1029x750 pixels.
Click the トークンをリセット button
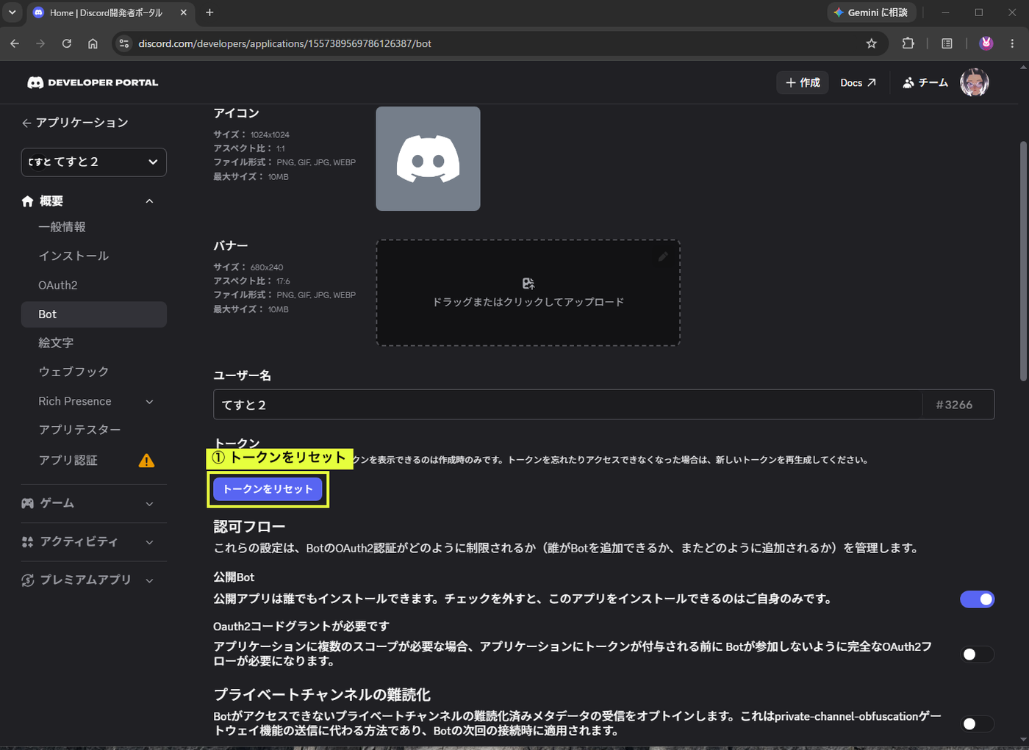268,489
